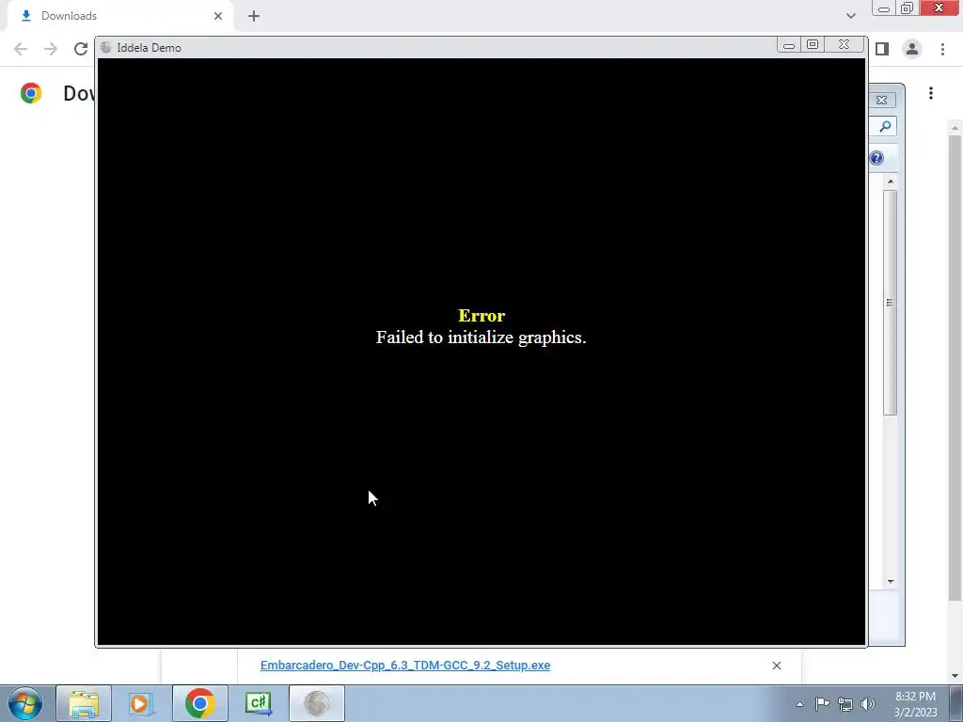The image size is (963, 722).
Task: Click the Chrome logo on Downloads page
Action: click(x=31, y=93)
